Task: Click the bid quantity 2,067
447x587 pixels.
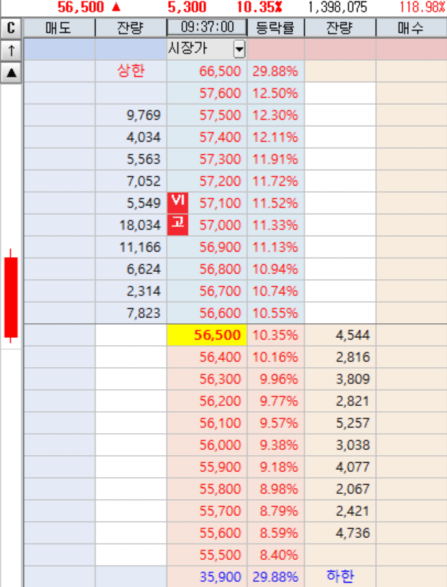Action: coord(340,489)
